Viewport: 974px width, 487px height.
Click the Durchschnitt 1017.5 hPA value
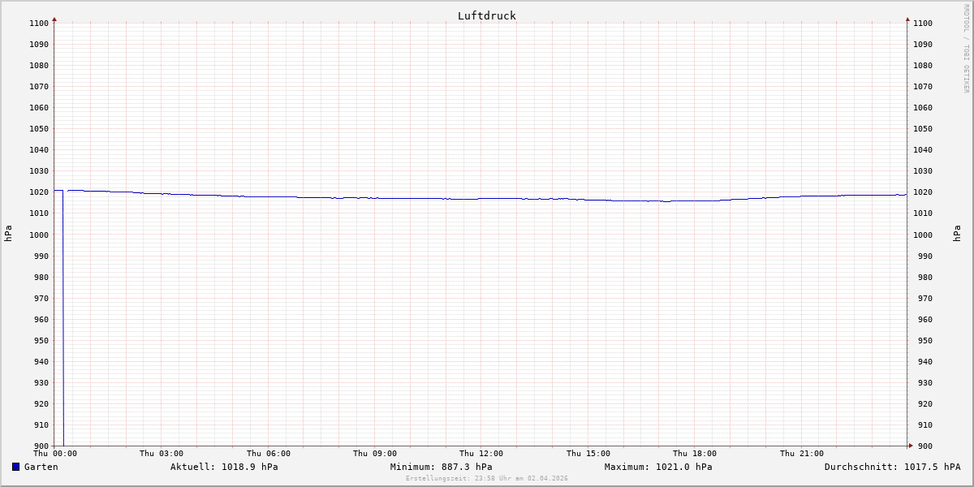pos(892,467)
